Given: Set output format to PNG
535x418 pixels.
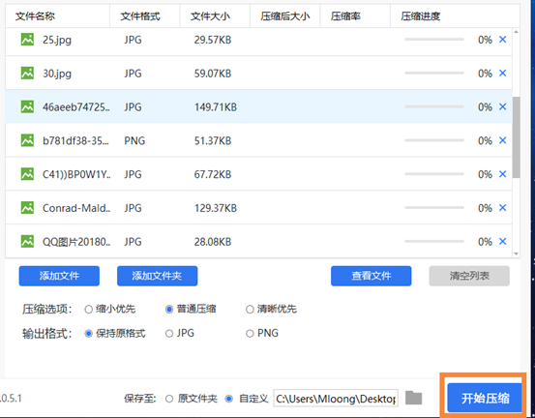Looking at the screenshot, I should click(x=250, y=334).
